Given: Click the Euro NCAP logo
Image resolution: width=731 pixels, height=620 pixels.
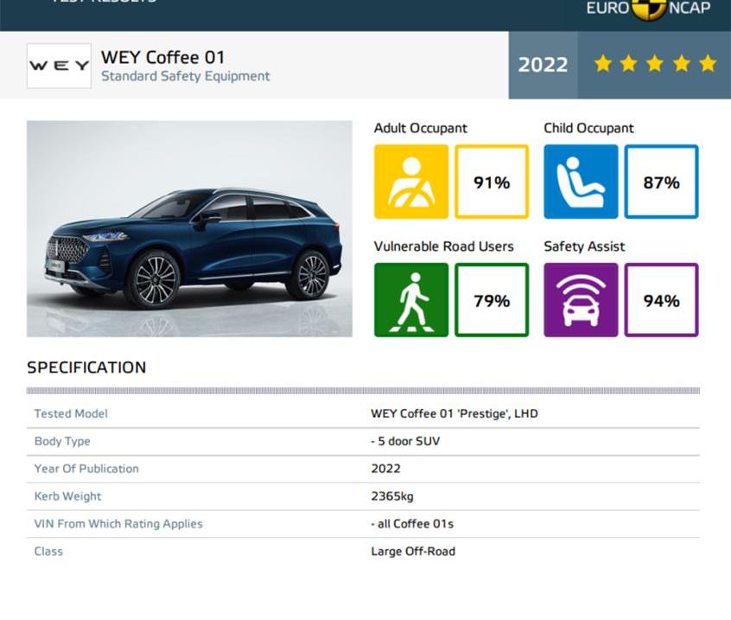Looking at the screenshot, I should click(x=649, y=10).
